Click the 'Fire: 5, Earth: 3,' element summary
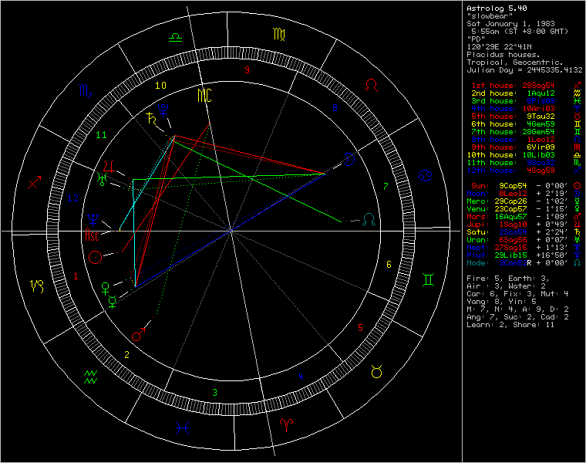 click(x=508, y=279)
